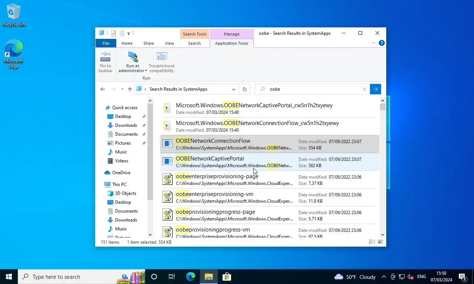Click OOBENetworkCaptivePortal application icon
Screen dimensions: 474x284
pos(167,162)
